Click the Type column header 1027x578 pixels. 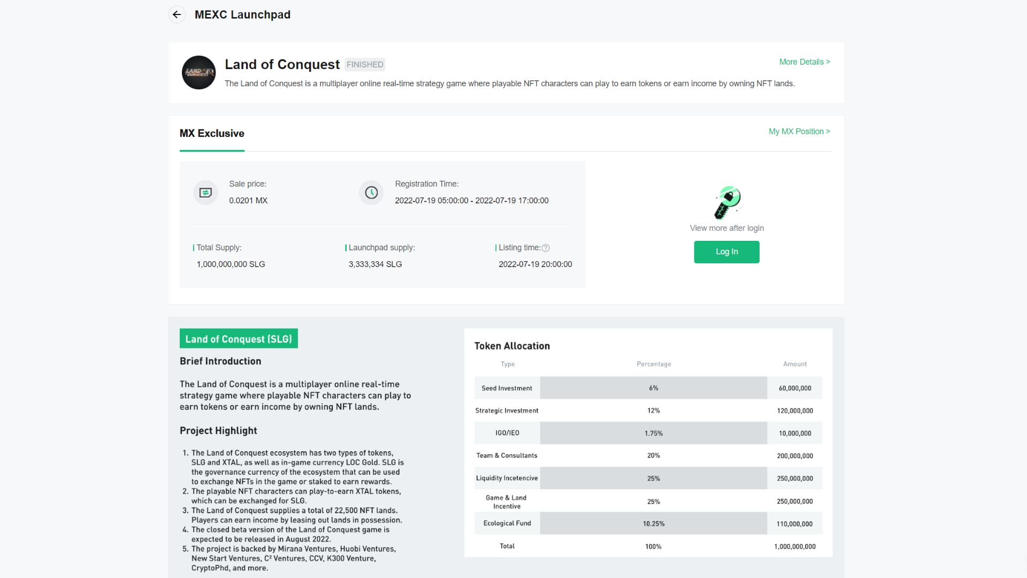click(508, 364)
